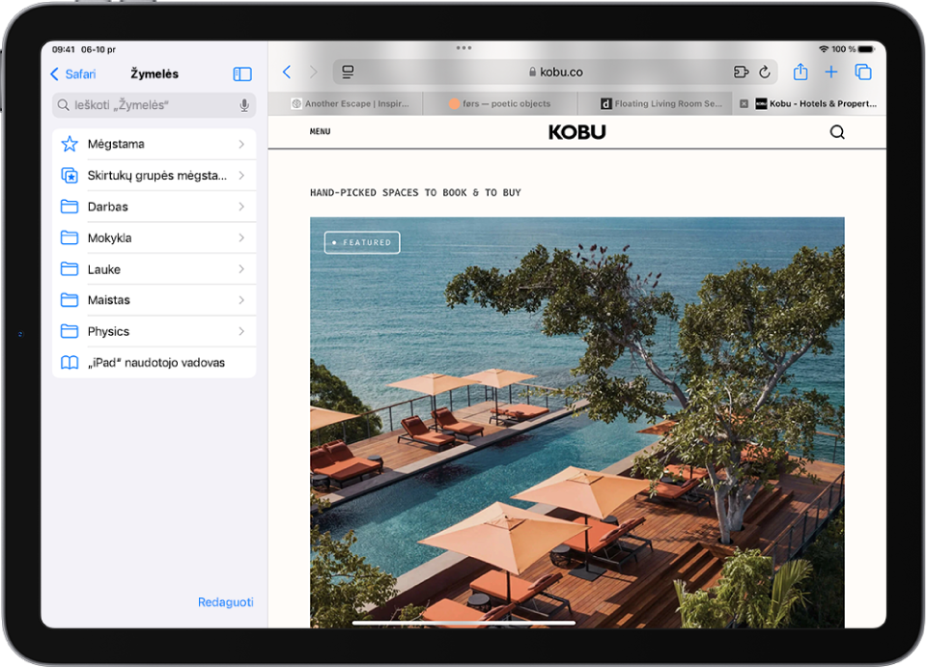Switch to førs — poetic objects tab

click(500, 103)
